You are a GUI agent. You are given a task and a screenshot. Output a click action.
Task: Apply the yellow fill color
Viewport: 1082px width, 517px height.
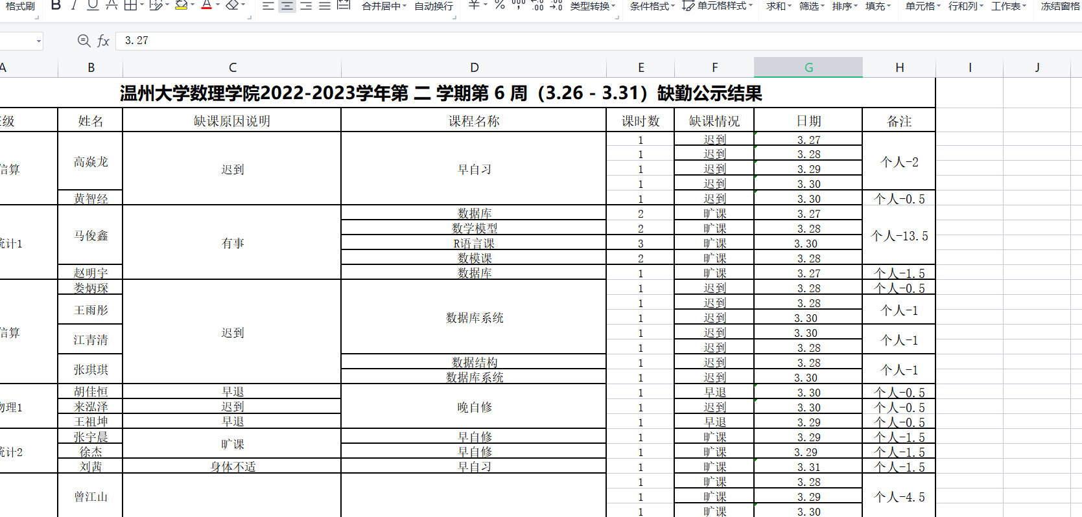[x=181, y=6]
